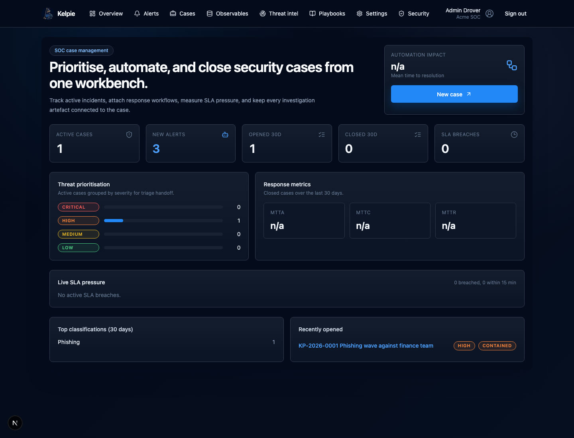Click the CONTAINED status badge

(497, 346)
